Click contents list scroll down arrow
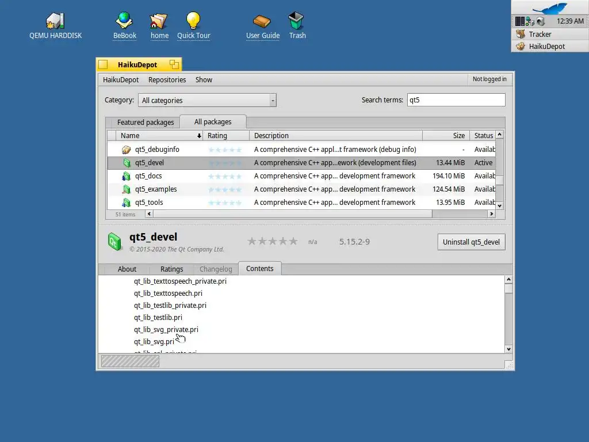The width and height of the screenshot is (589, 442). click(x=508, y=349)
